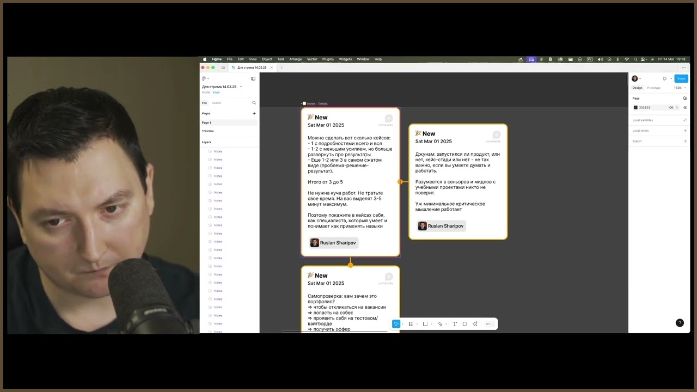Screen dimensions: 697x392
Task: Open the Edit menu
Action: coord(241,59)
